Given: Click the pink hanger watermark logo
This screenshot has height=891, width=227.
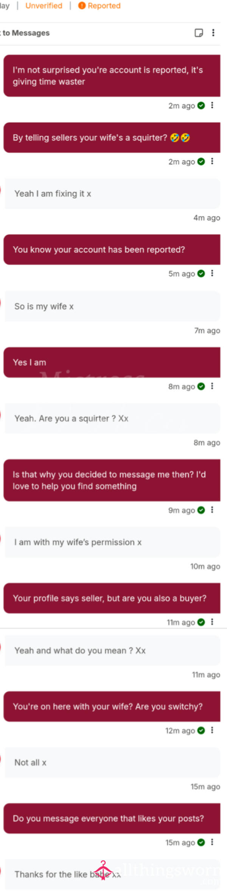Looking at the screenshot, I should click(x=103, y=871).
